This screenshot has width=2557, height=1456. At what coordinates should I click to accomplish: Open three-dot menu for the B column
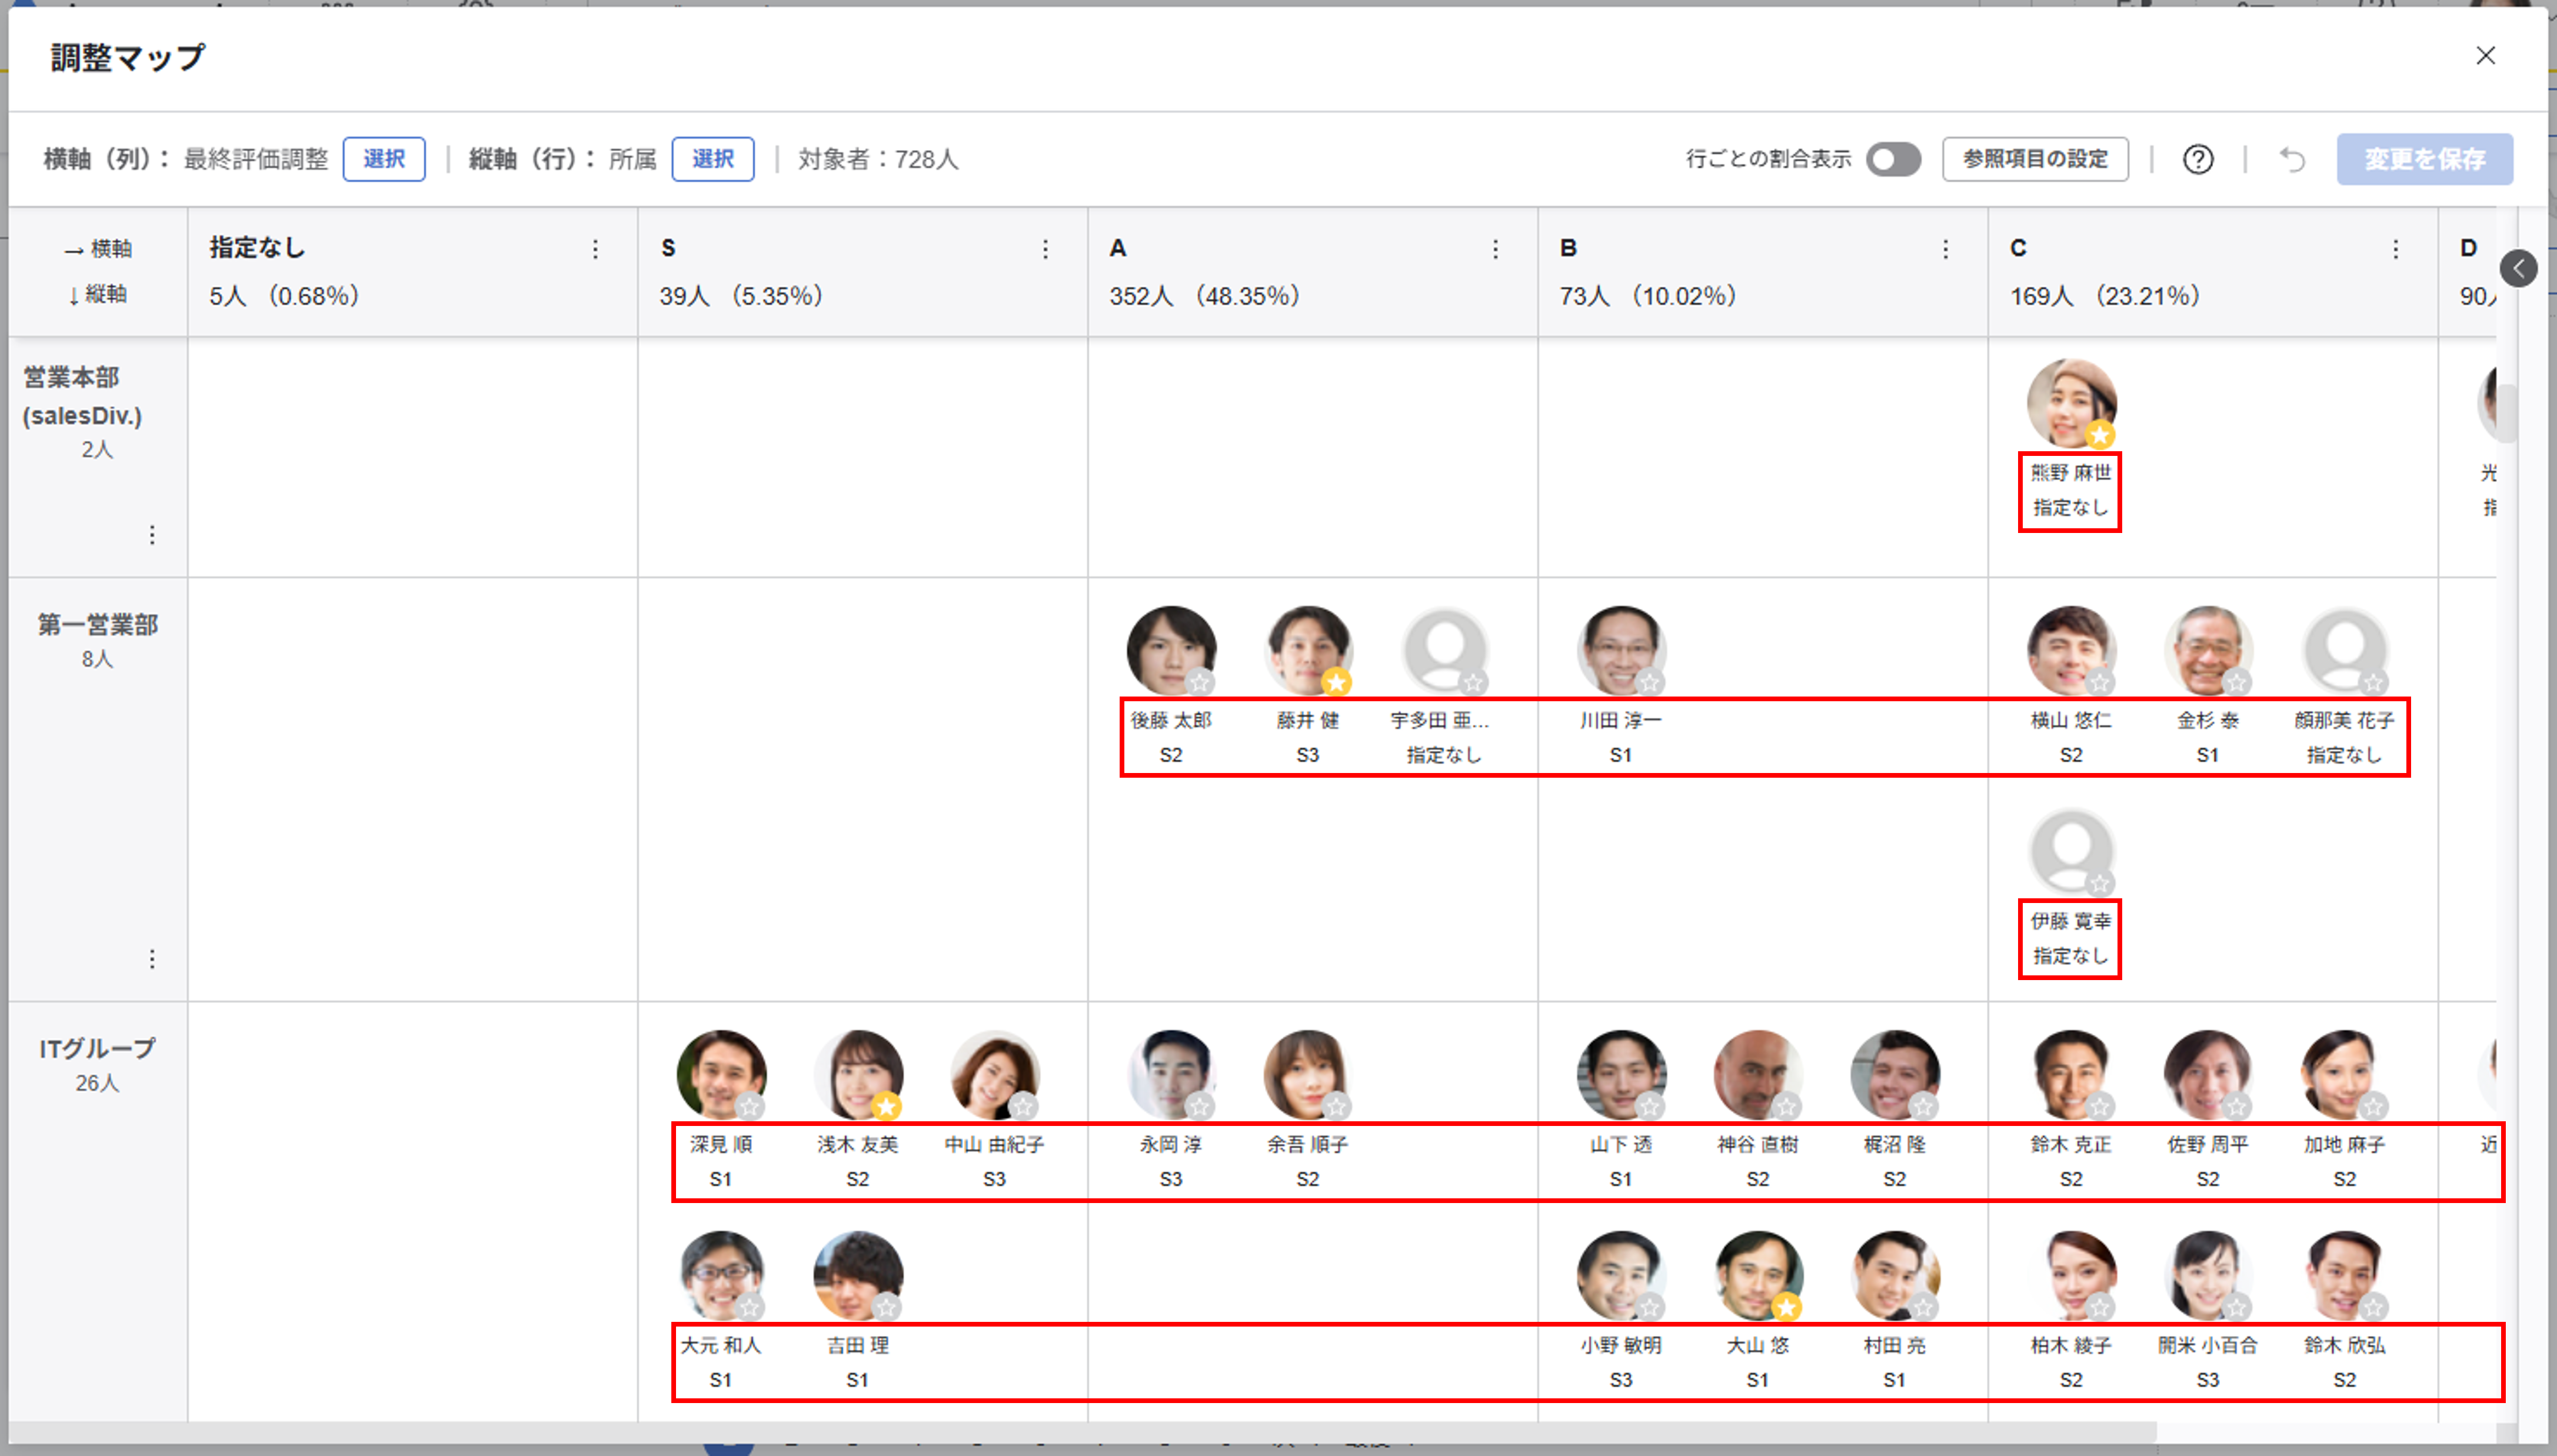pos(1945,249)
